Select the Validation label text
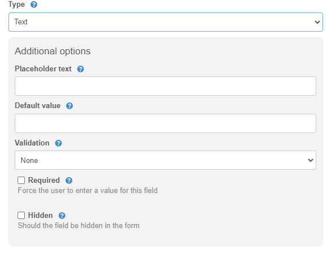The width and height of the screenshot is (331, 253). (32, 143)
